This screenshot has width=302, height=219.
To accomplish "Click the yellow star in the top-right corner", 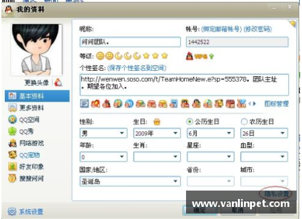I will [293, 24].
